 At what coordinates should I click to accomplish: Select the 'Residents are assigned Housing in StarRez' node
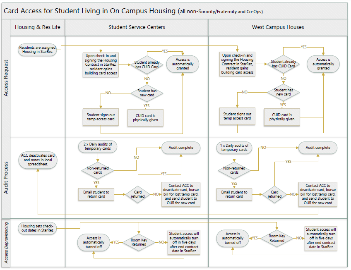point(37,50)
